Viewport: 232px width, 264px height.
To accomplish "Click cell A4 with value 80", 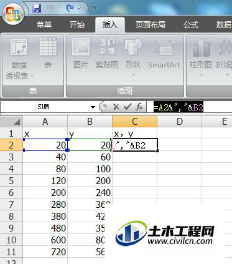I will (45, 169).
